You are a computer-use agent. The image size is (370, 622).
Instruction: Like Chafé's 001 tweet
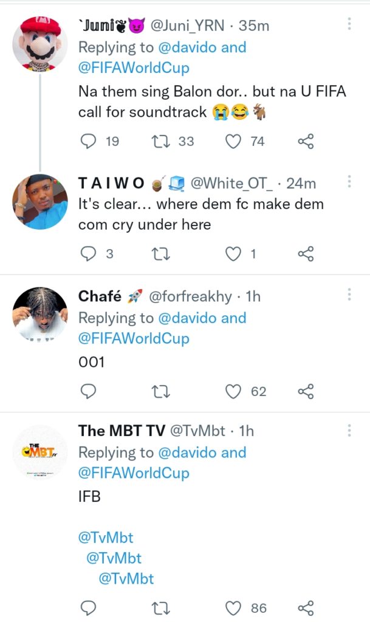click(x=234, y=392)
